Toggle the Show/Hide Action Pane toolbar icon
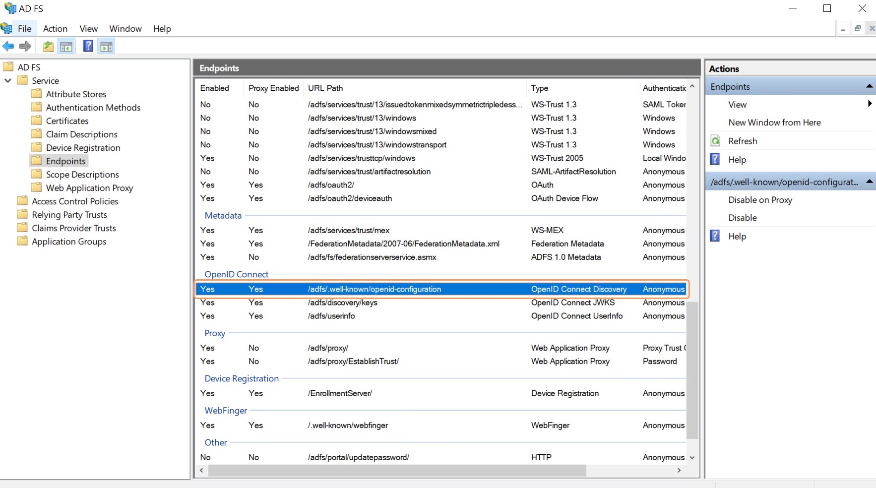The width and height of the screenshot is (876, 488). point(106,46)
